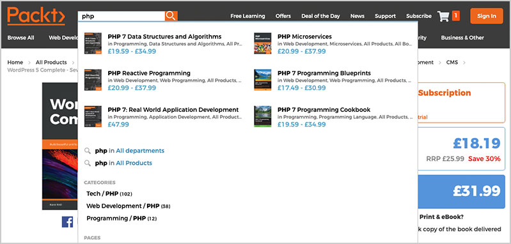
Task: Click the Facebook share icon
Action: coord(67,222)
